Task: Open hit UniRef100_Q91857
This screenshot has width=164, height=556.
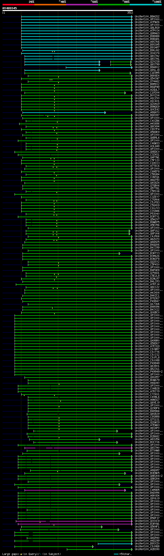Action: click(x=147, y=377)
